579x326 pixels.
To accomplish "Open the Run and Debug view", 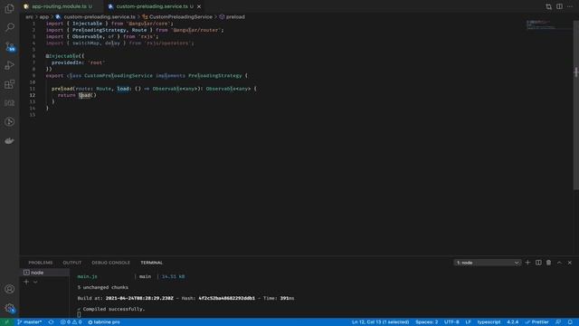I will click(10, 65).
